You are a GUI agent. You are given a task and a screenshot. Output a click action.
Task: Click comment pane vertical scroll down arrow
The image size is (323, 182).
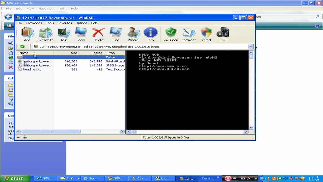[251, 128]
